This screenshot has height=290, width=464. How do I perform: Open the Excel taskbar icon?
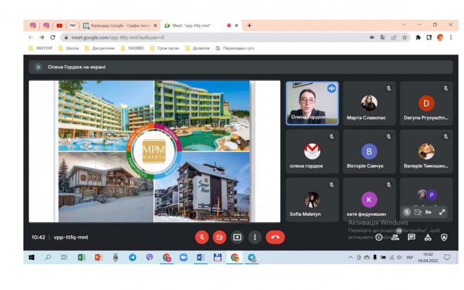[x=81, y=258]
